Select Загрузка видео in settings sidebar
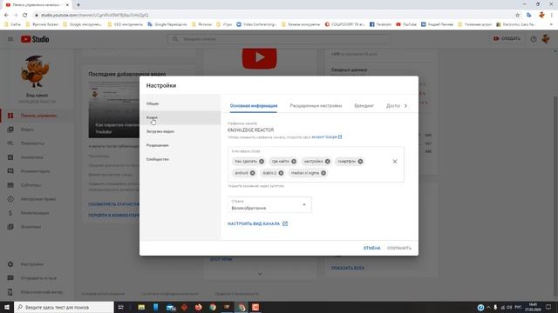The image size is (558, 313). click(x=180, y=131)
